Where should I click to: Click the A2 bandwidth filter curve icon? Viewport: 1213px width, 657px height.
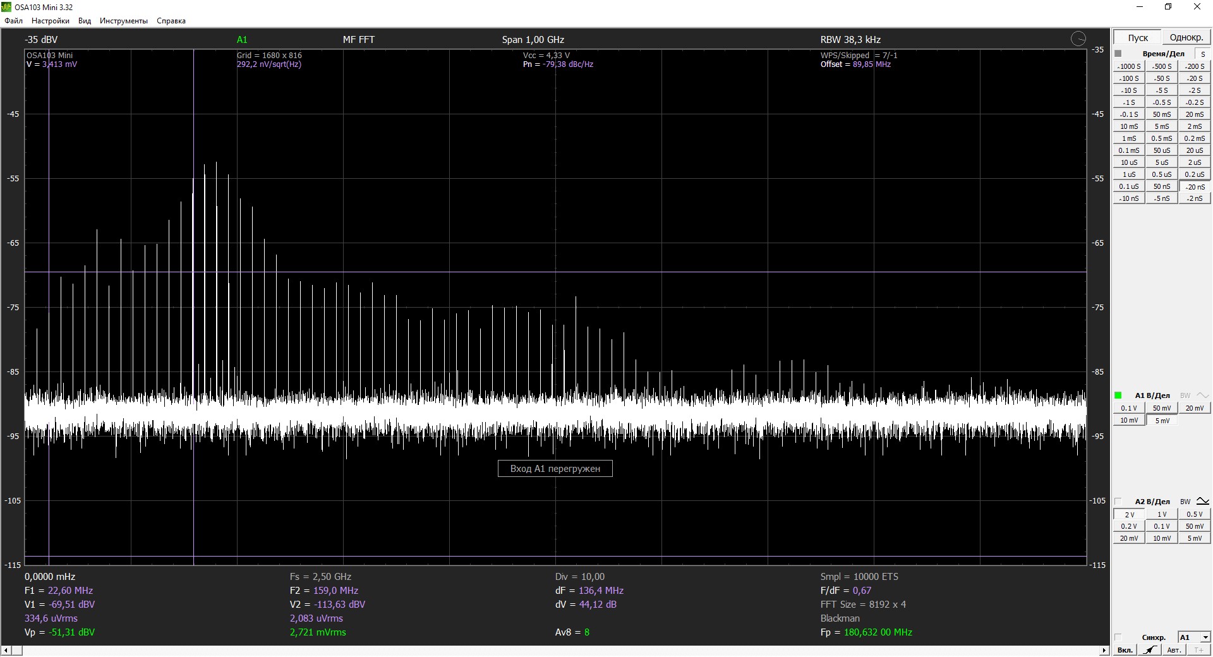point(1203,502)
